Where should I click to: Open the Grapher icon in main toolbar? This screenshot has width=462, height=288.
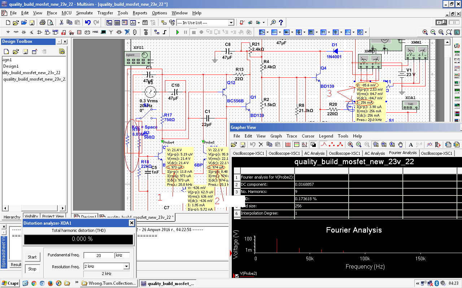(x=133, y=22)
